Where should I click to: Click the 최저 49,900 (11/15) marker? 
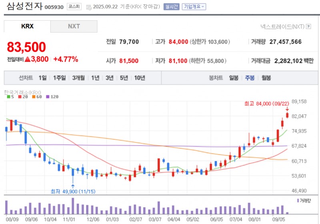coord(73,191)
